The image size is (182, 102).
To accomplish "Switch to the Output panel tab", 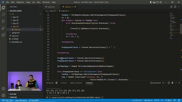I will coord(64,83).
